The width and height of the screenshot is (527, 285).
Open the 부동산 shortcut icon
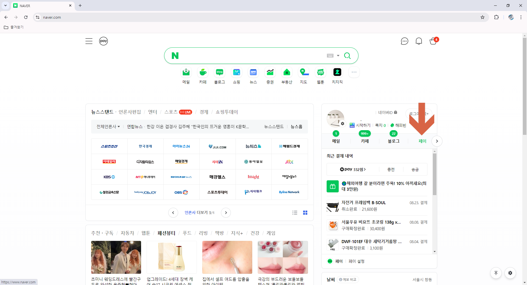click(x=287, y=72)
